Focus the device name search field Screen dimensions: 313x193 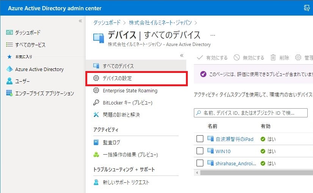pos(250,113)
